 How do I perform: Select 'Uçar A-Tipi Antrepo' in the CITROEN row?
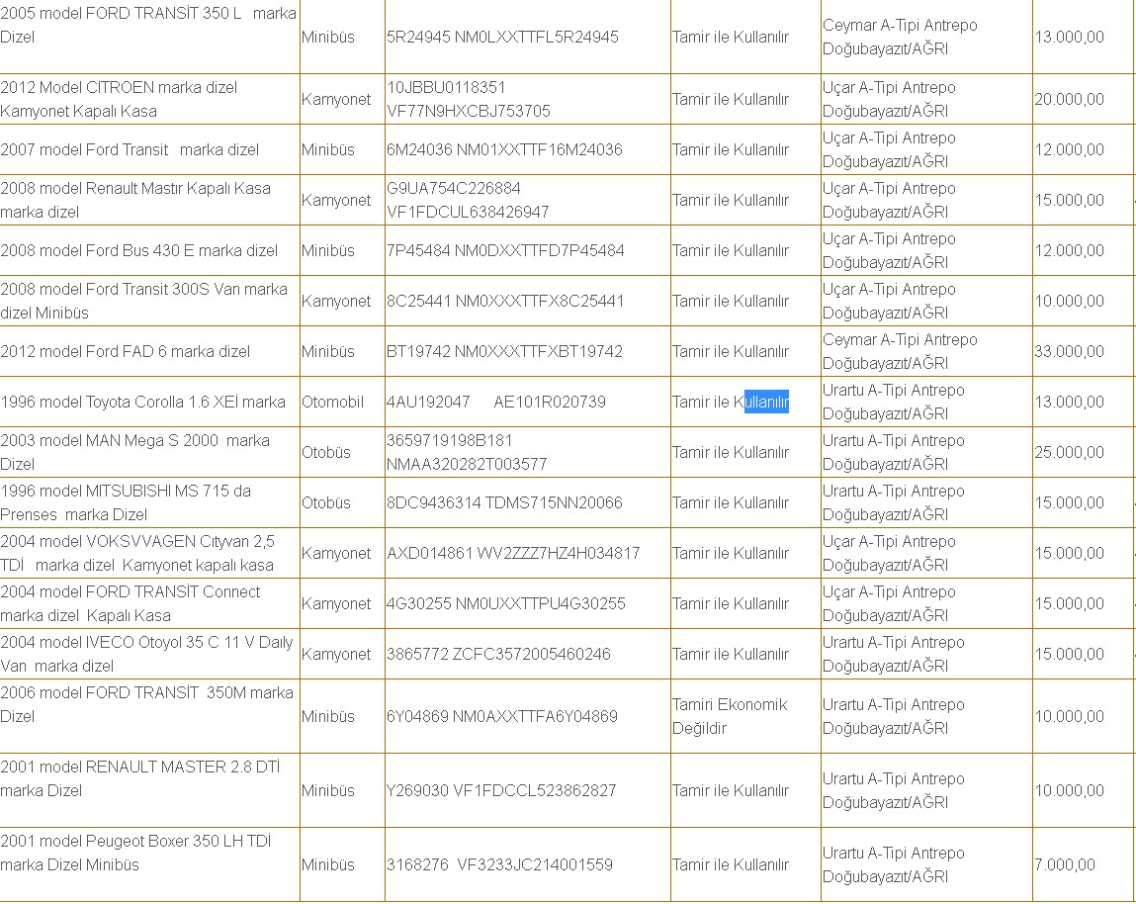pos(889,88)
